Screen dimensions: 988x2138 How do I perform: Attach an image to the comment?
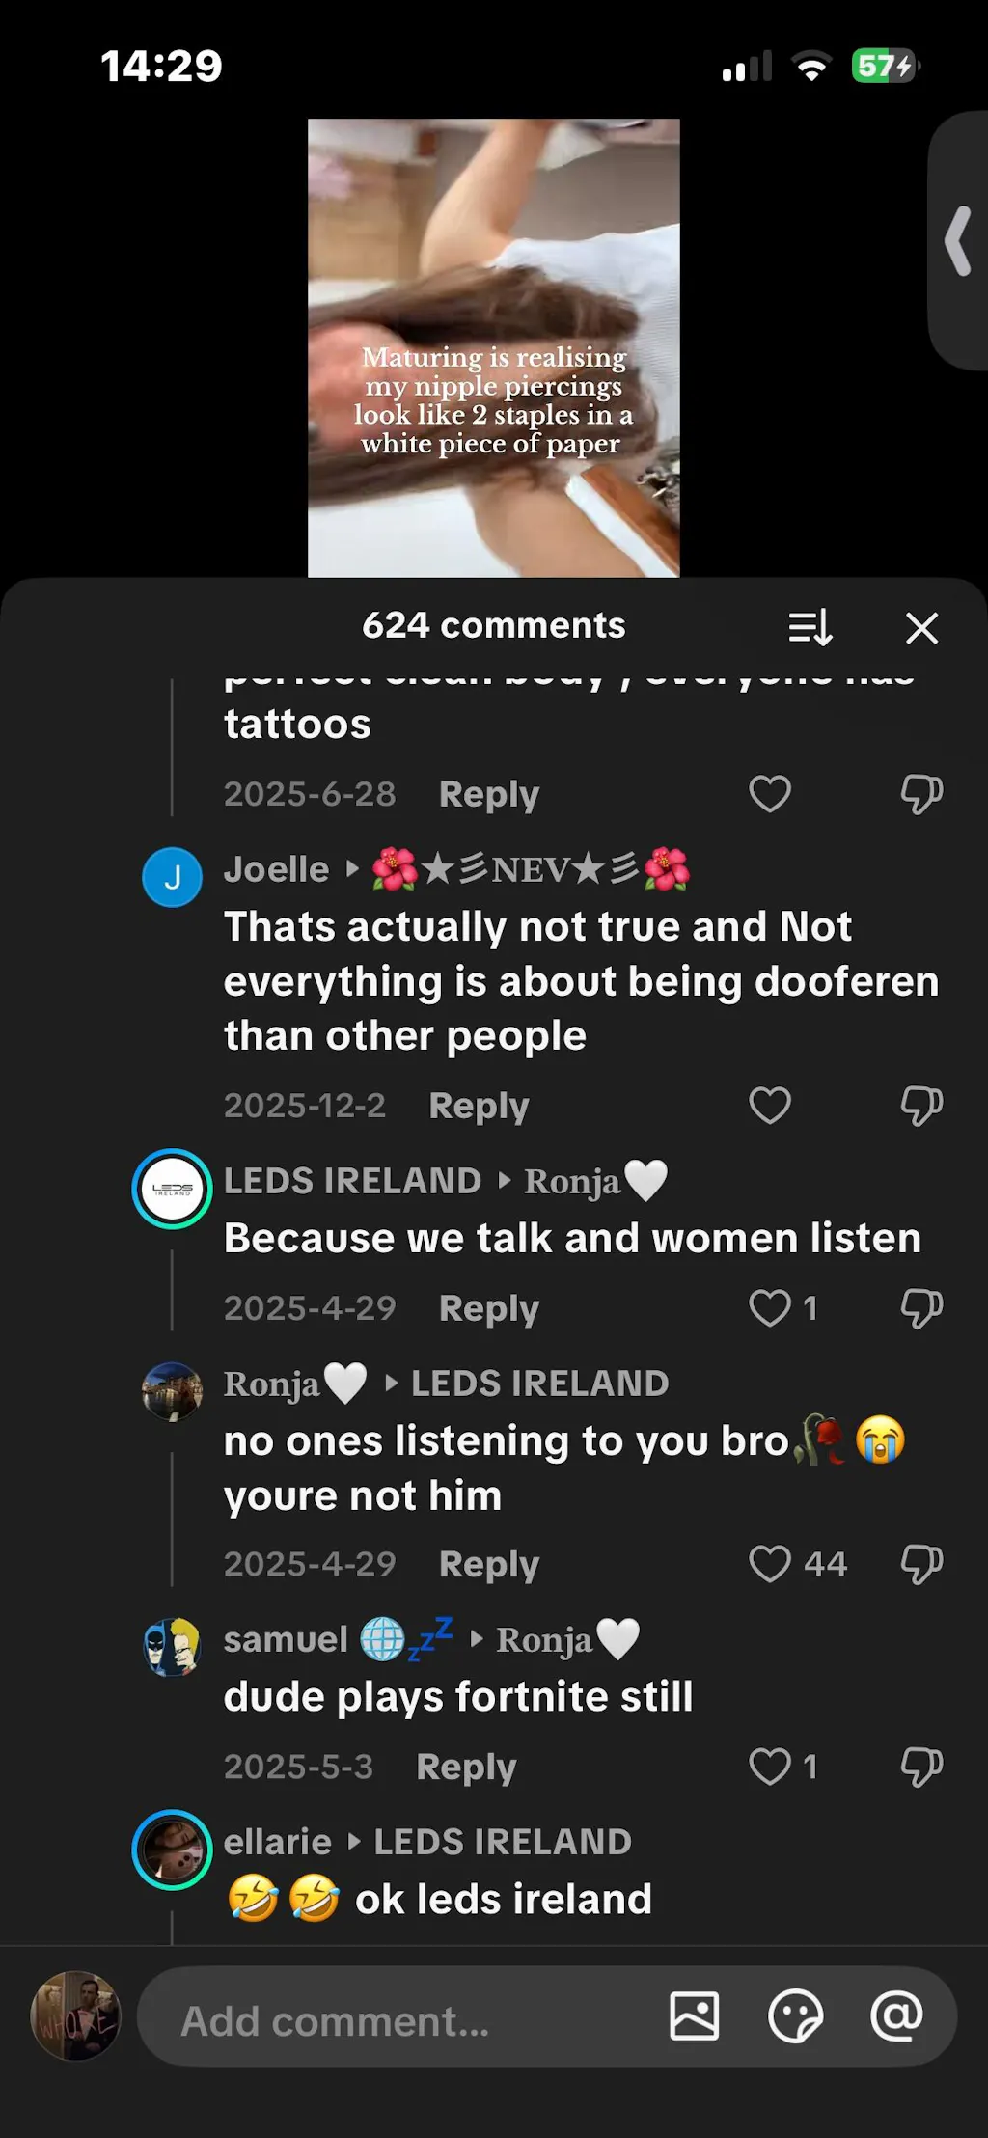coord(695,2016)
